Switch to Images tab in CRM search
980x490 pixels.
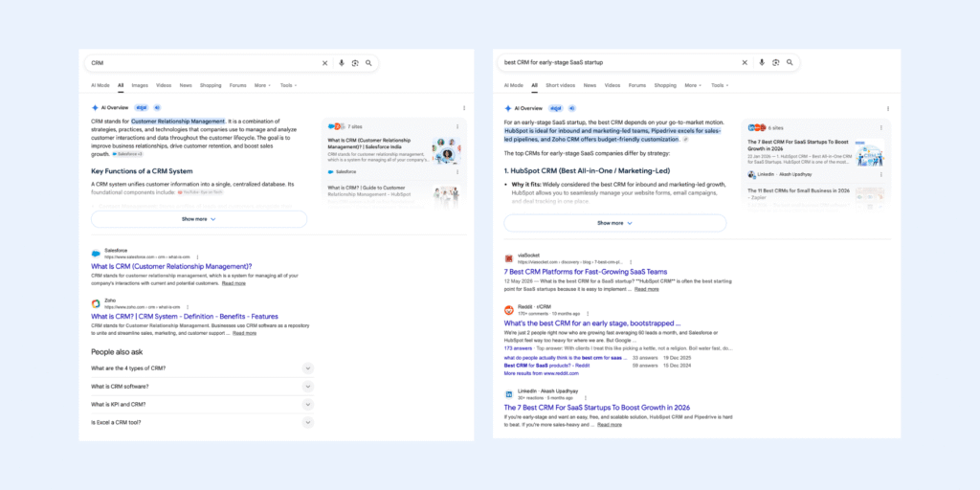(140, 85)
